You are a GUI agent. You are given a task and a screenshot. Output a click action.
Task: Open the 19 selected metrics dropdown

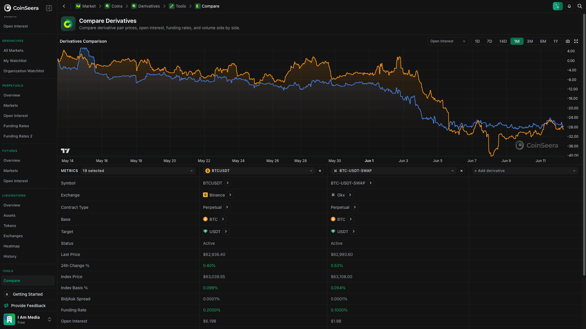(x=138, y=171)
